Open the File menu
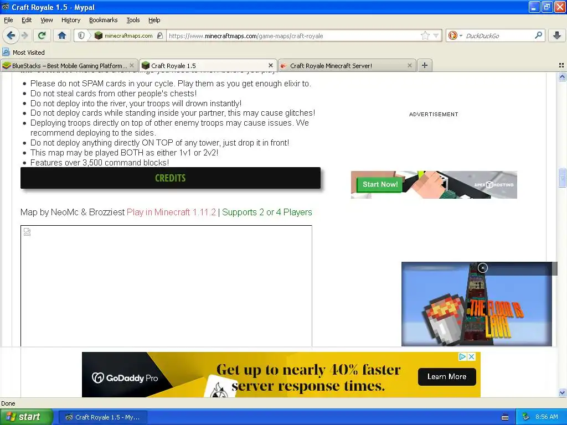This screenshot has height=425, width=567. (8, 20)
